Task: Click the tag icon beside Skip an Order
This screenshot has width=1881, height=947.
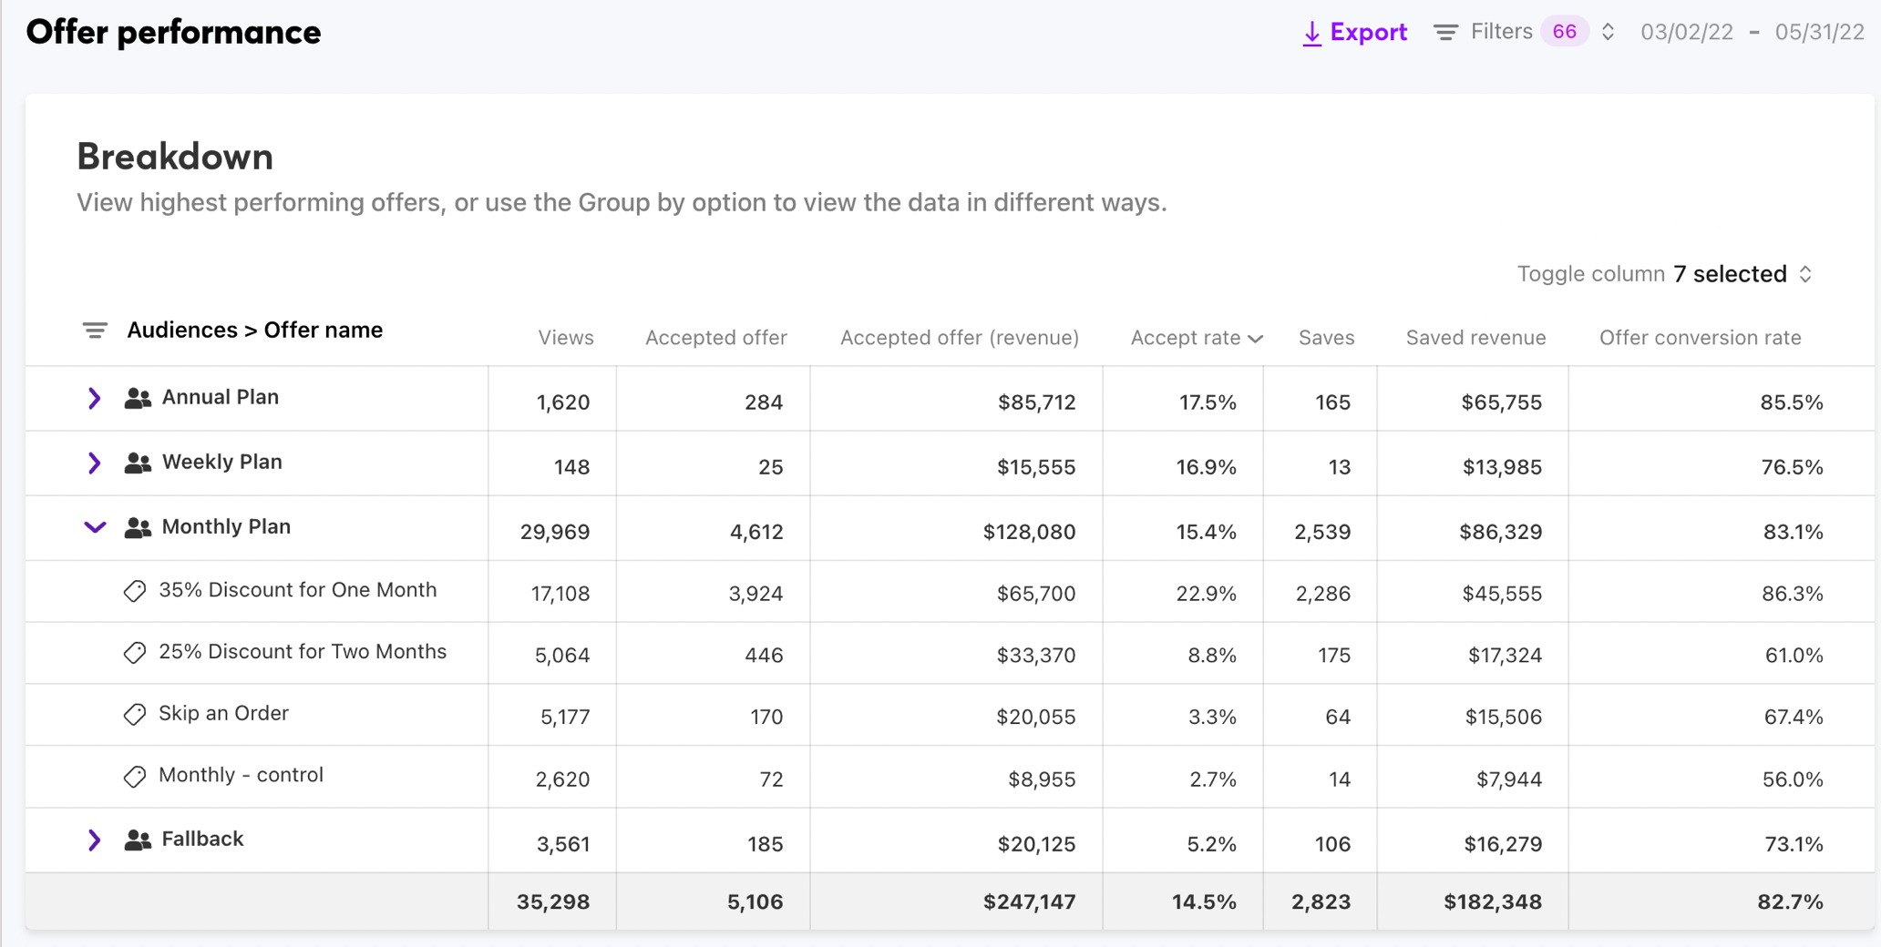Action: coord(135,715)
